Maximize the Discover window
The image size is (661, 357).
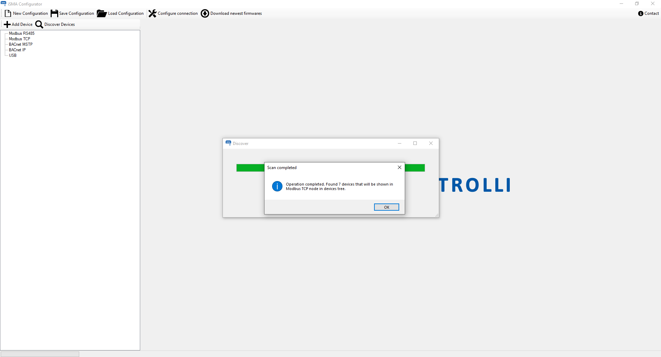pyautogui.click(x=415, y=144)
